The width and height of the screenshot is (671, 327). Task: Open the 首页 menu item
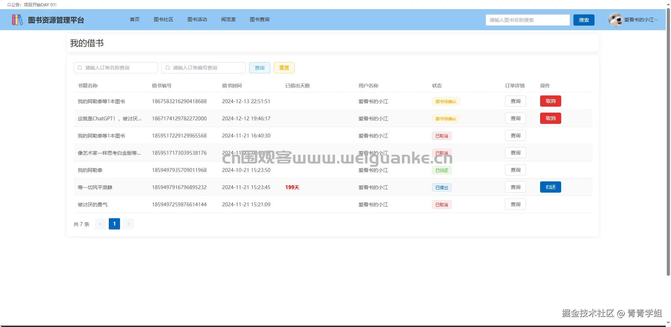[x=134, y=20]
